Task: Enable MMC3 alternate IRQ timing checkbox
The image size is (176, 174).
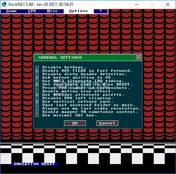Action: [x=37, y=81]
